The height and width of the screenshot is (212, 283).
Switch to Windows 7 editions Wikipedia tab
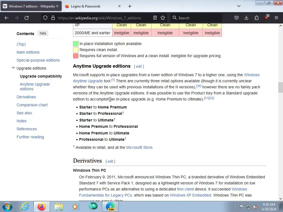click(31, 6)
